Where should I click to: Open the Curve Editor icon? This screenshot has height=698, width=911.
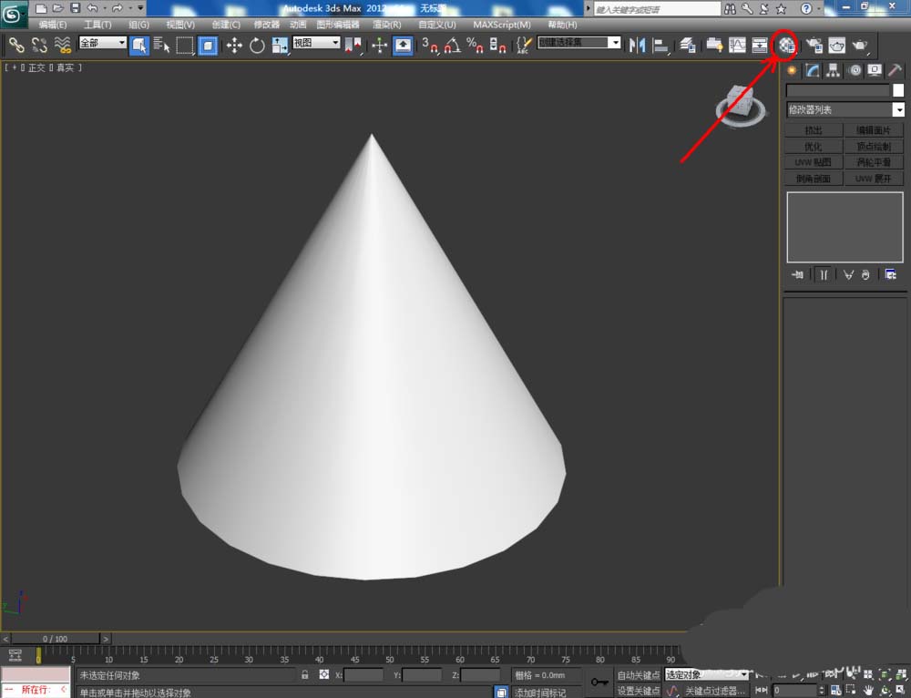tap(737, 45)
